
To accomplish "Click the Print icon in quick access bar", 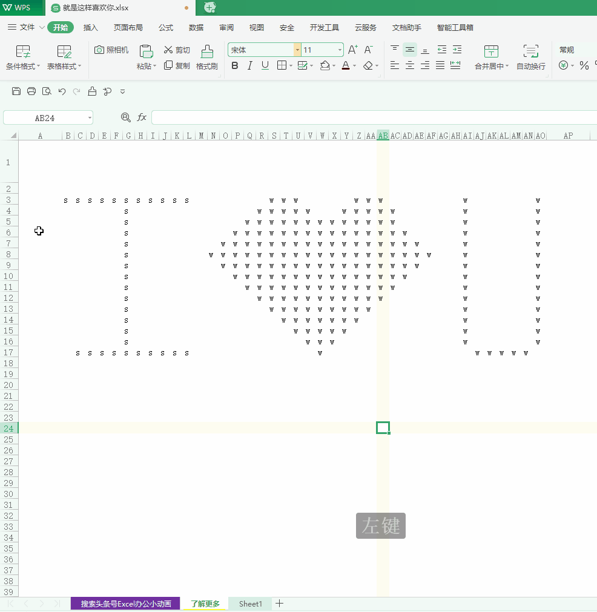I will [31, 91].
